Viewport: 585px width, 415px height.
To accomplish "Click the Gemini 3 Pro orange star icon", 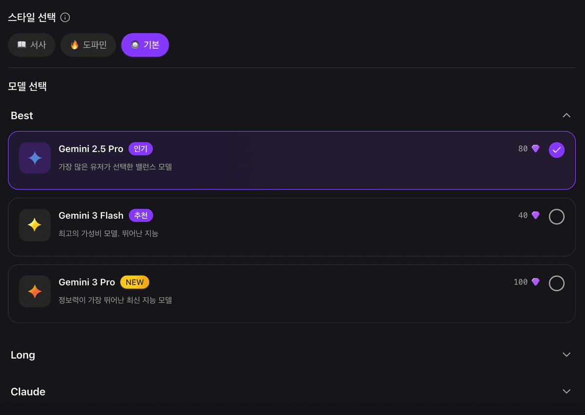I will coord(35,291).
